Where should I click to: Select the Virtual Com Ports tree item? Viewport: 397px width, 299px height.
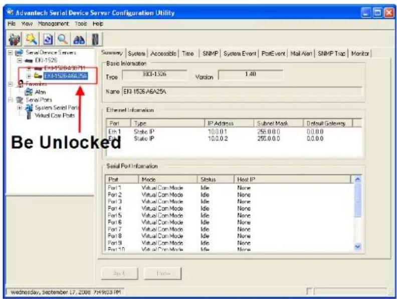(55, 115)
